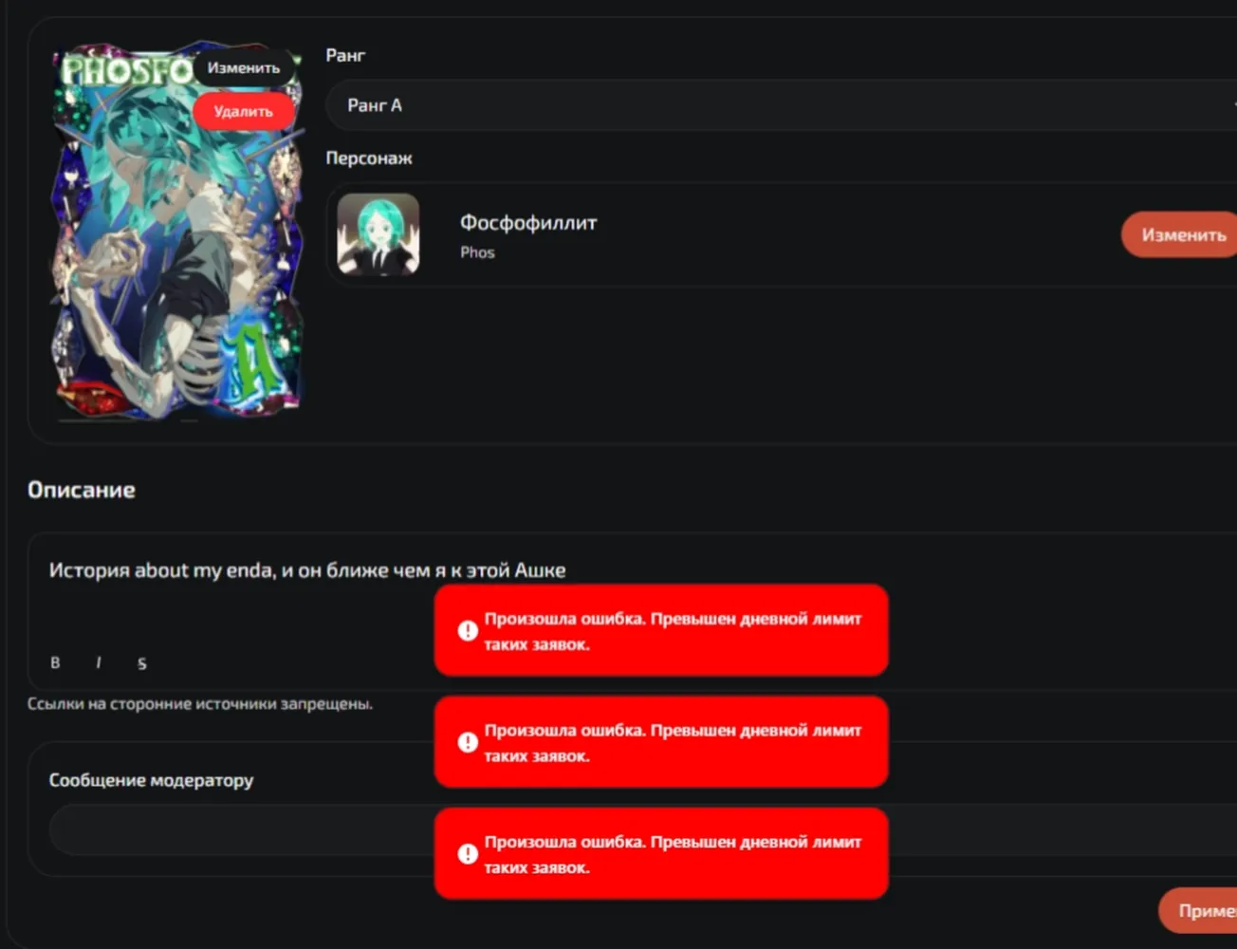Toggle bold formatting in description editor
This screenshot has height=949, width=1237.
point(55,662)
